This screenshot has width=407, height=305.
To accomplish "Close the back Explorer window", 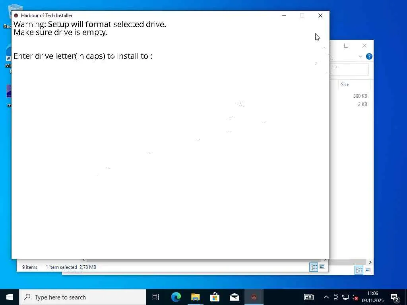I will [364, 46].
